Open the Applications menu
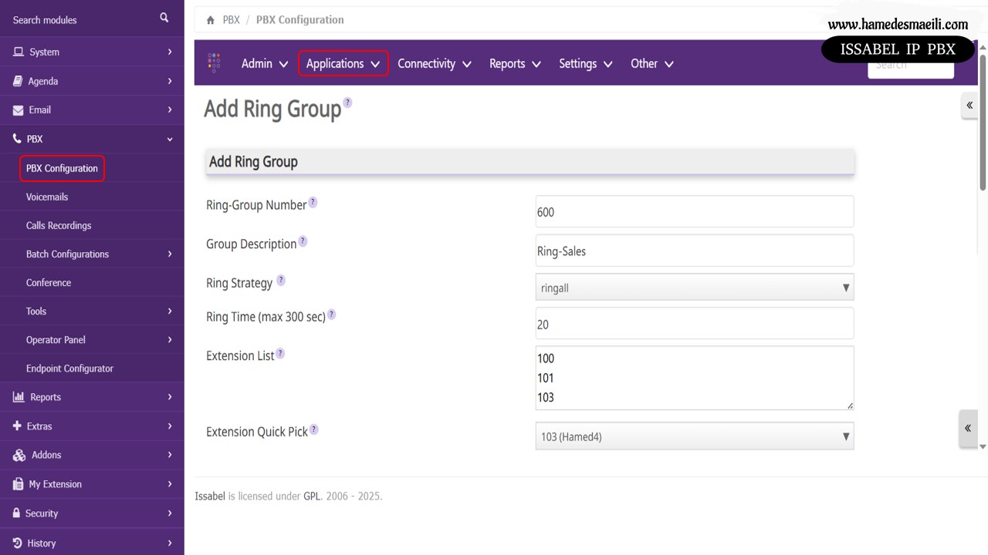This screenshot has width=988, height=555. (x=343, y=64)
